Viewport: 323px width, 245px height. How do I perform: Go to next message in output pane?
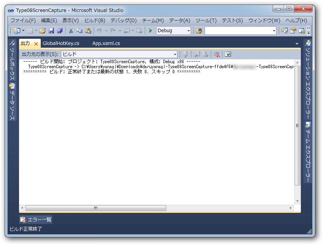tap(205, 54)
